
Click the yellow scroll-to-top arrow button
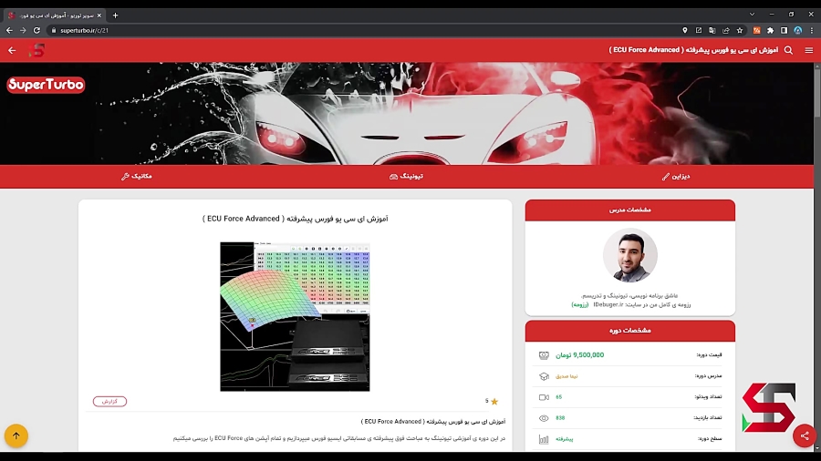(x=16, y=435)
